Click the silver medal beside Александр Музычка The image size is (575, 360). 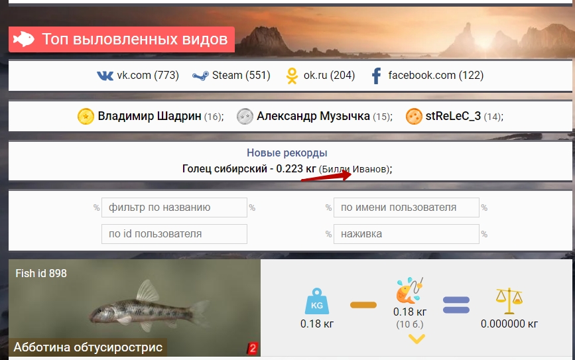pos(245,117)
